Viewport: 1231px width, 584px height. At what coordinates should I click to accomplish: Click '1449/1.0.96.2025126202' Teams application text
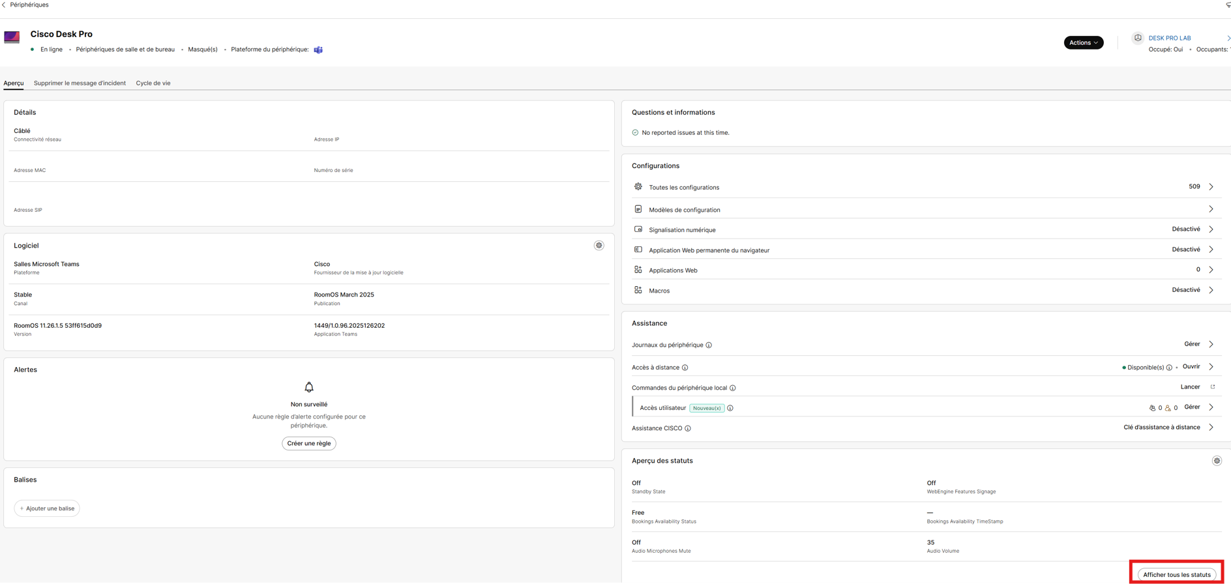click(x=349, y=325)
